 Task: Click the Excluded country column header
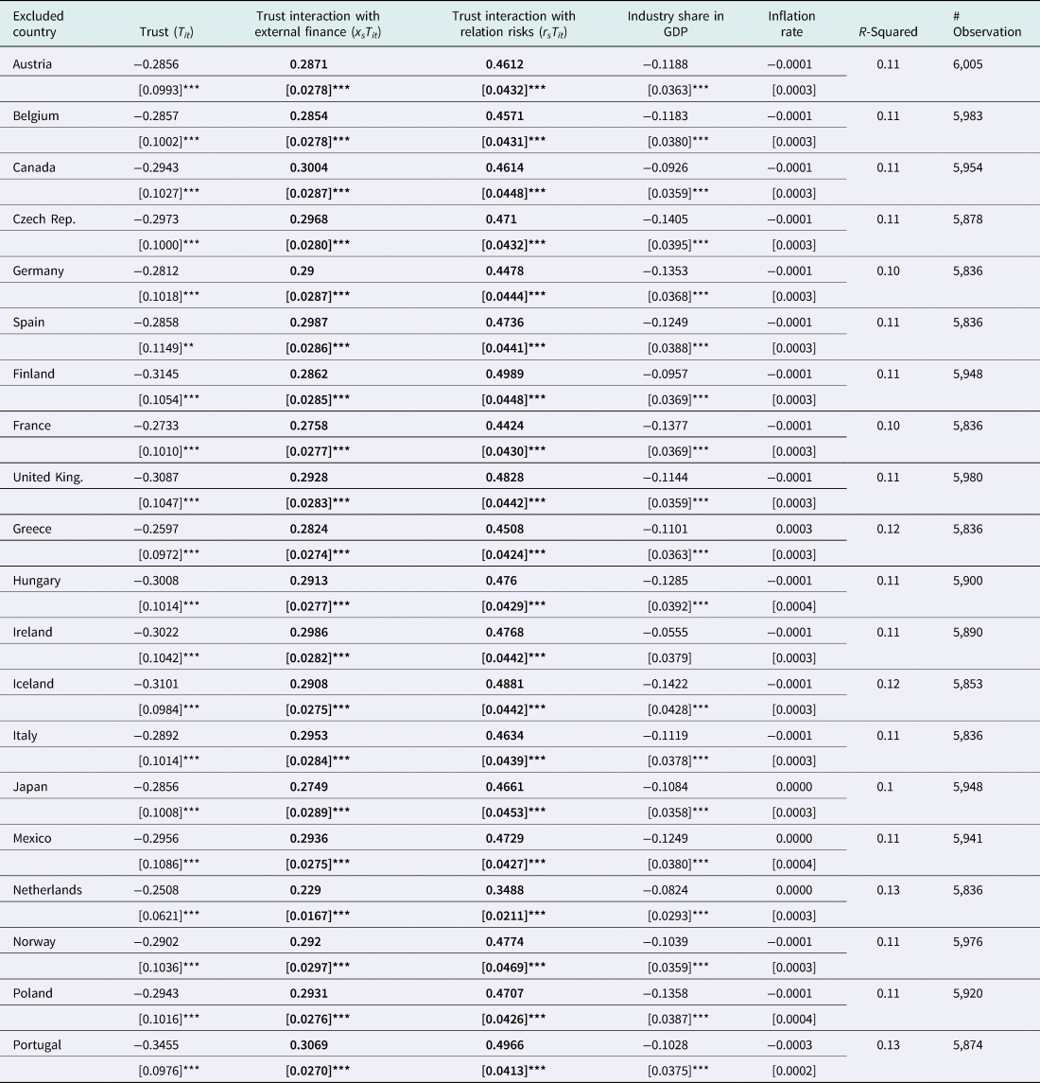coord(38,24)
